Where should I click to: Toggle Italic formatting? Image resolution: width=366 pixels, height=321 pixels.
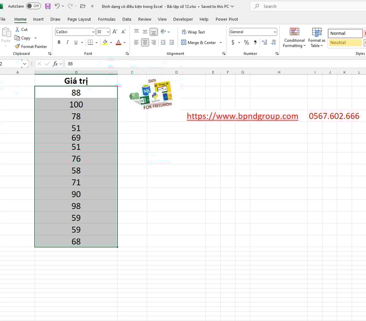(x=68, y=42)
